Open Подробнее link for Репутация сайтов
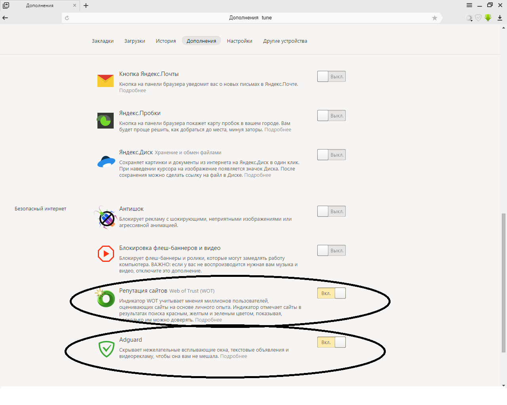 (x=208, y=320)
